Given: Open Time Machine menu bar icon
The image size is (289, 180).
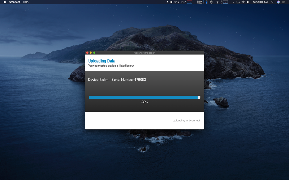Looking at the screenshot, I should 212,2.
